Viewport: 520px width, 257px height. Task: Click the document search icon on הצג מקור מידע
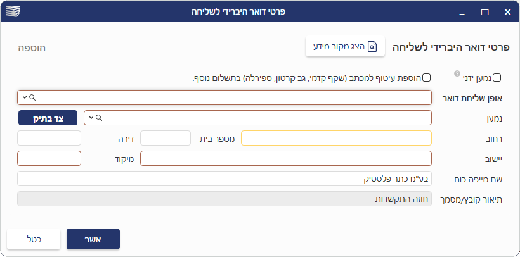click(x=373, y=47)
